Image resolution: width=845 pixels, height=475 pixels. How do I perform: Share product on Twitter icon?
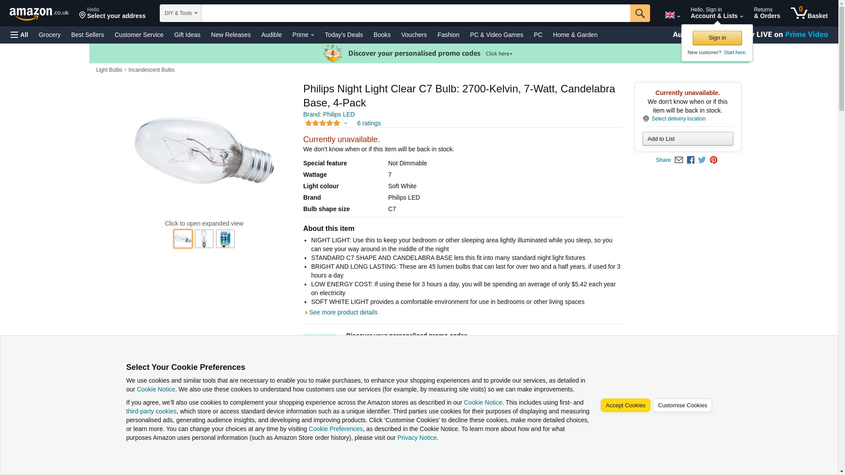click(702, 160)
